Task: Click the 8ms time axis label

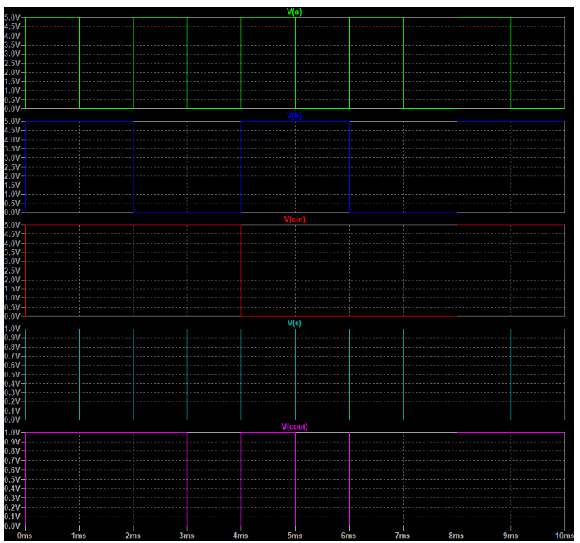Action: click(457, 536)
